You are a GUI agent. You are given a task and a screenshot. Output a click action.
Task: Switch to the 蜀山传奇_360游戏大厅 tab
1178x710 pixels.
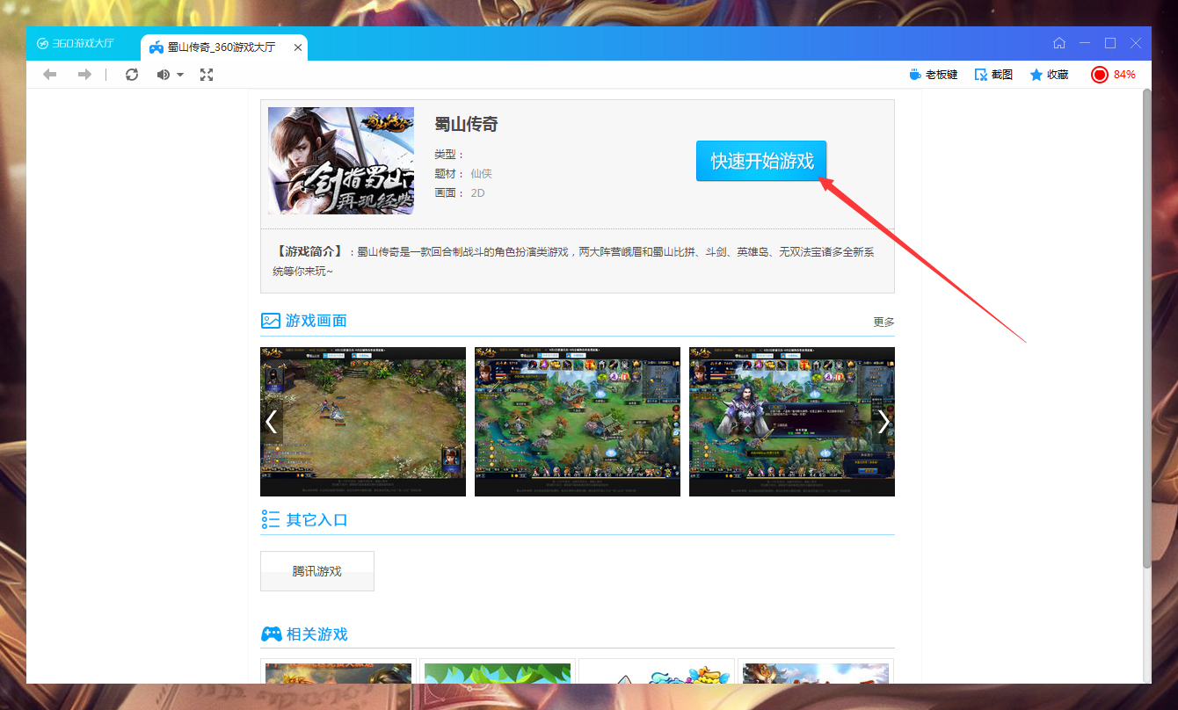point(223,47)
